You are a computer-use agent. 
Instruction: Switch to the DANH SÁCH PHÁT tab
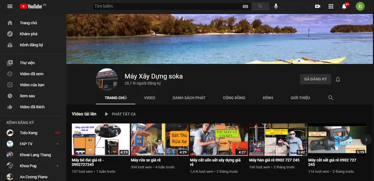pyautogui.click(x=189, y=98)
